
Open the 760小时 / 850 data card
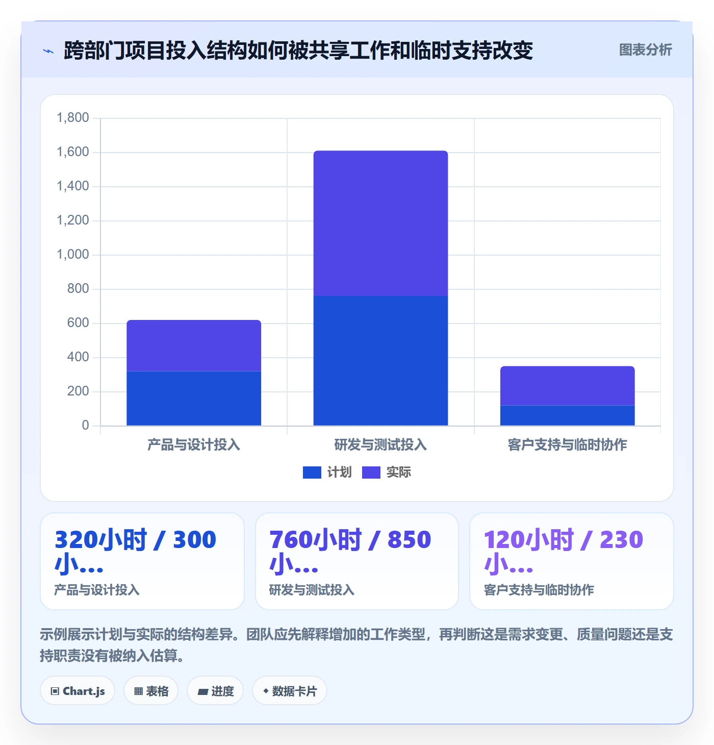pos(357,561)
